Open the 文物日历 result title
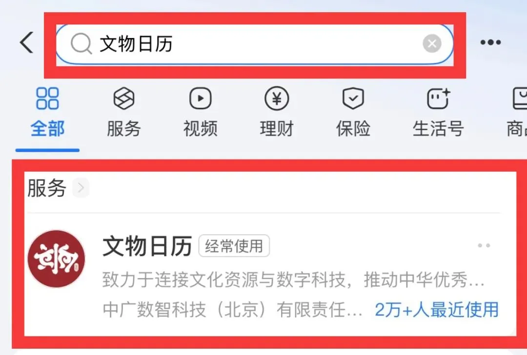This screenshot has width=527, height=355. [147, 246]
